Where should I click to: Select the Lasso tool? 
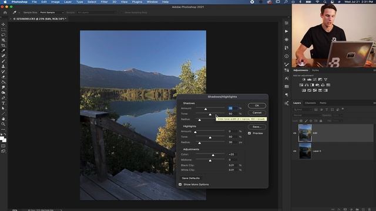click(3, 35)
